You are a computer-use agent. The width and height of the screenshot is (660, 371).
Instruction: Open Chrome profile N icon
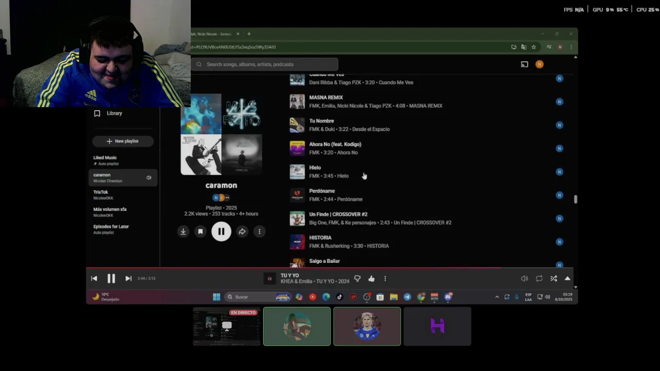click(560, 47)
